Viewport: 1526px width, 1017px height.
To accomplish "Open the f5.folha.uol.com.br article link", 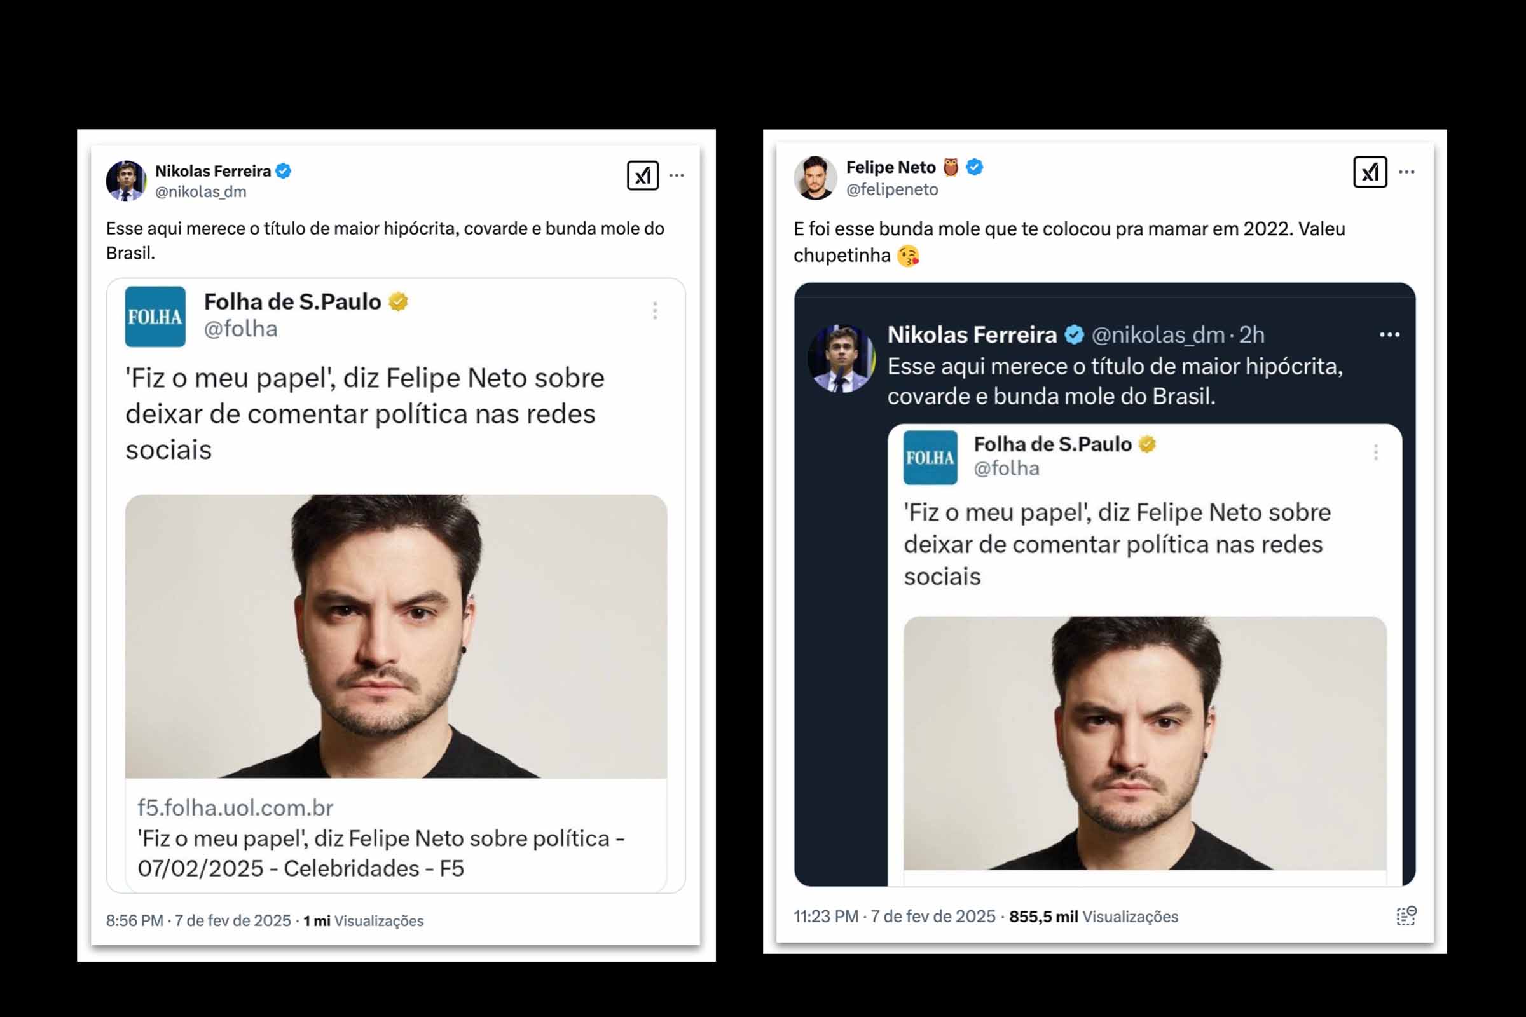I will click(235, 808).
